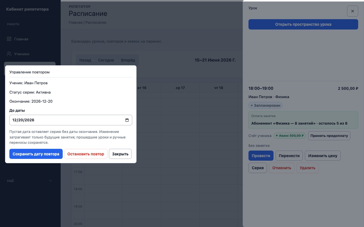
Task: Click the ср 17 column header
Action: tap(180, 88)
